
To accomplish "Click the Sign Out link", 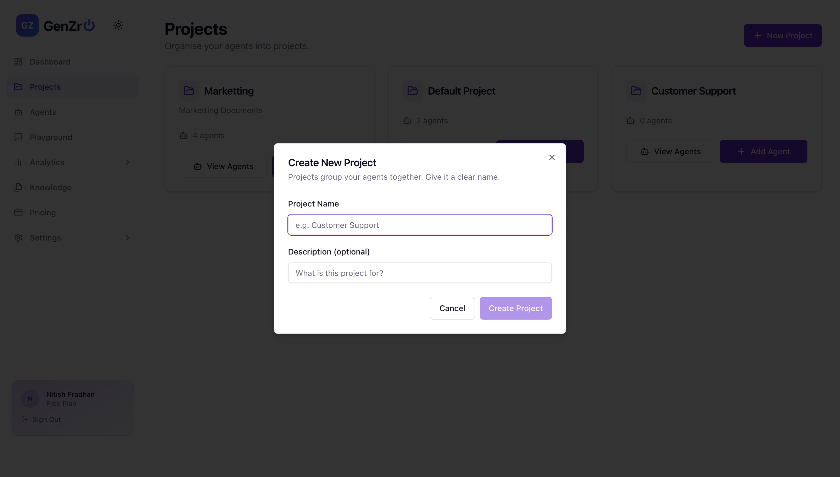I will (47, 419).
